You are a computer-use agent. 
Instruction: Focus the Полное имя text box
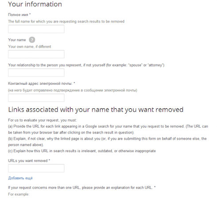pyautogui.click(x=36, y=29)
